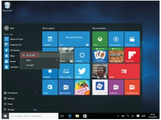Open the Mail tile
161x120 pixels.
[74, 39]
